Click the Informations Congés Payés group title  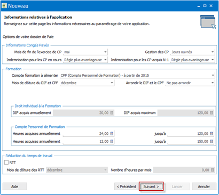point(27,45)
